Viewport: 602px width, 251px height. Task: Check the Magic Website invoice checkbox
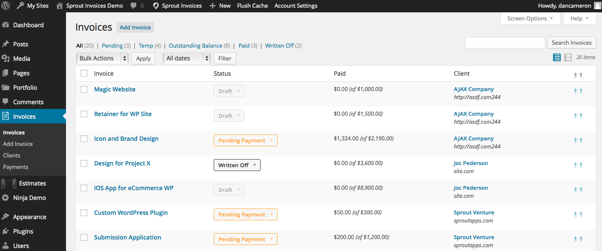click(x=84, y=89)
